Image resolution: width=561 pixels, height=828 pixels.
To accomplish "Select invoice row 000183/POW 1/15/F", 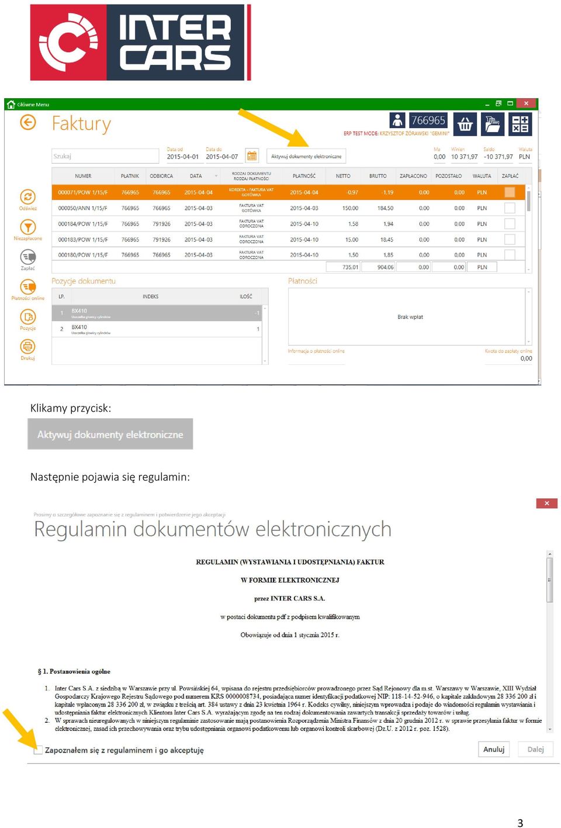I will pos(289,239).
